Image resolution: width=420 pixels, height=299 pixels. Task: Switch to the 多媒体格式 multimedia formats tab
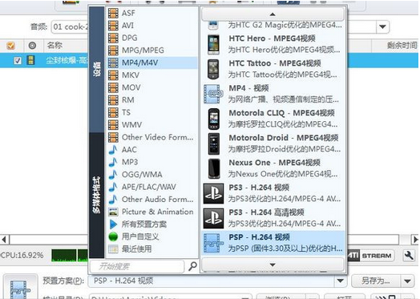click(97, 196)
